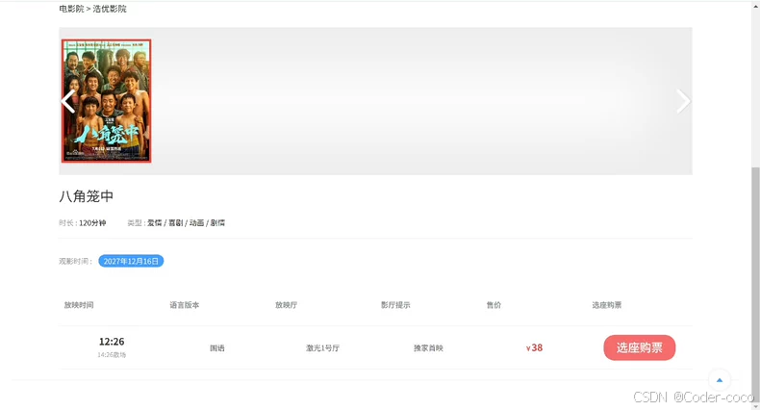Click the 影厅提示 column header

(395, 305)
